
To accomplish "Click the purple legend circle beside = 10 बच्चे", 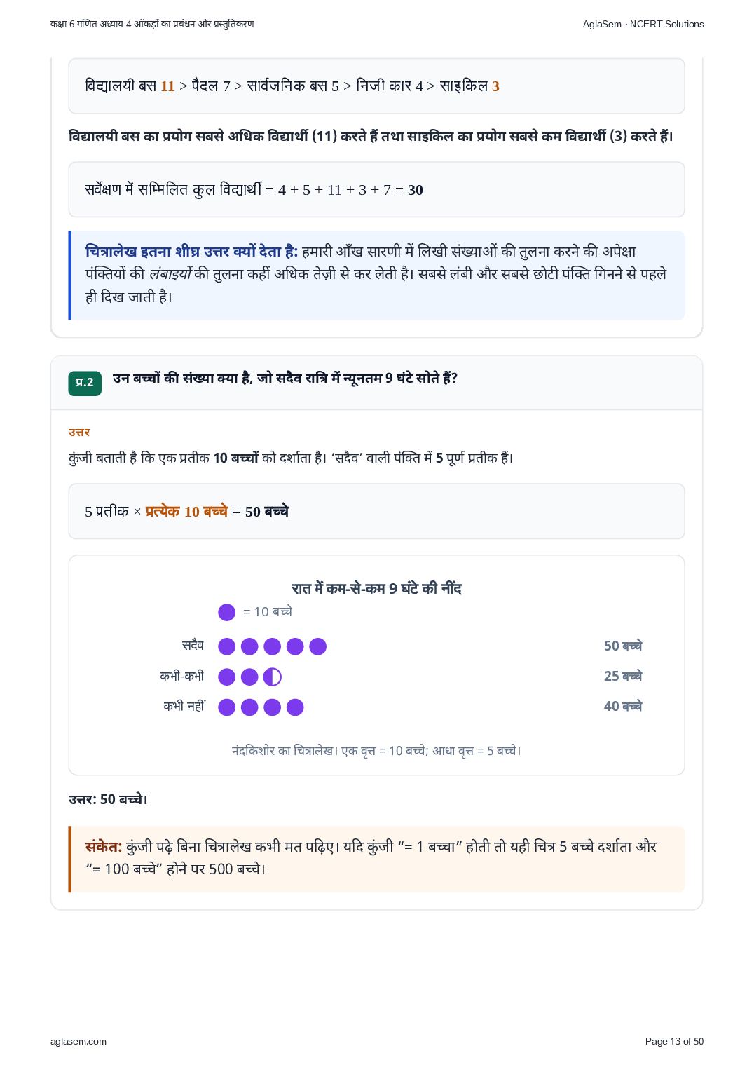I will tap(227, 612).
